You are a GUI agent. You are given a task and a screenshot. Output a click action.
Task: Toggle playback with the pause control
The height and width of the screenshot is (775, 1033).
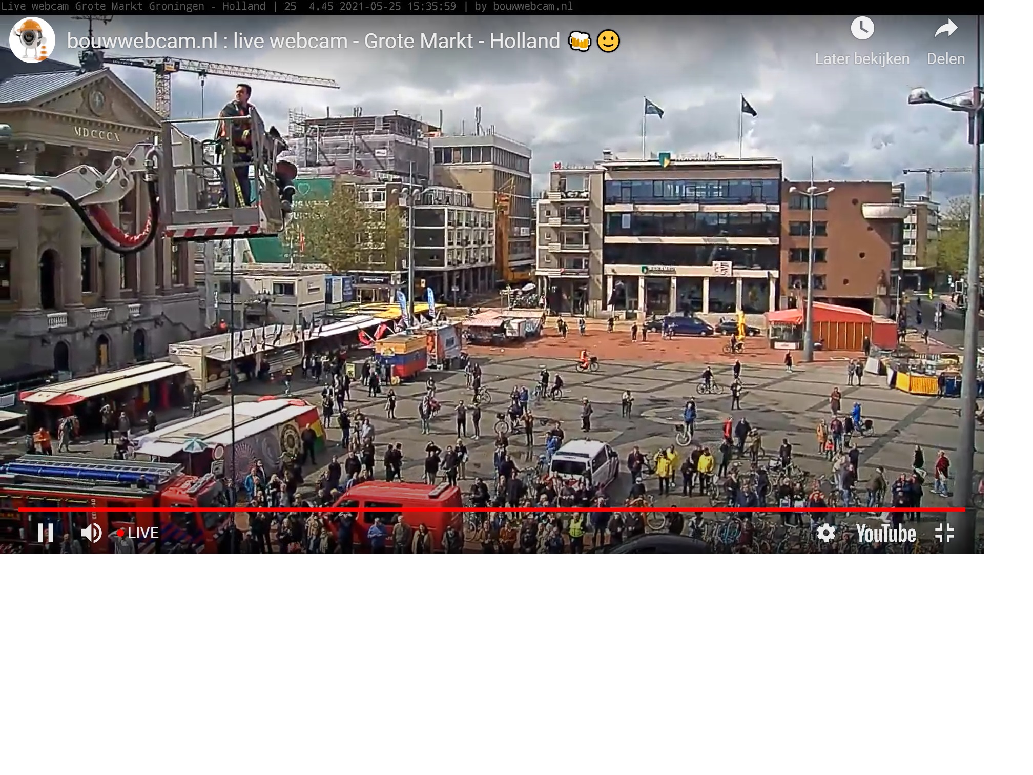(x=47, y=533)
